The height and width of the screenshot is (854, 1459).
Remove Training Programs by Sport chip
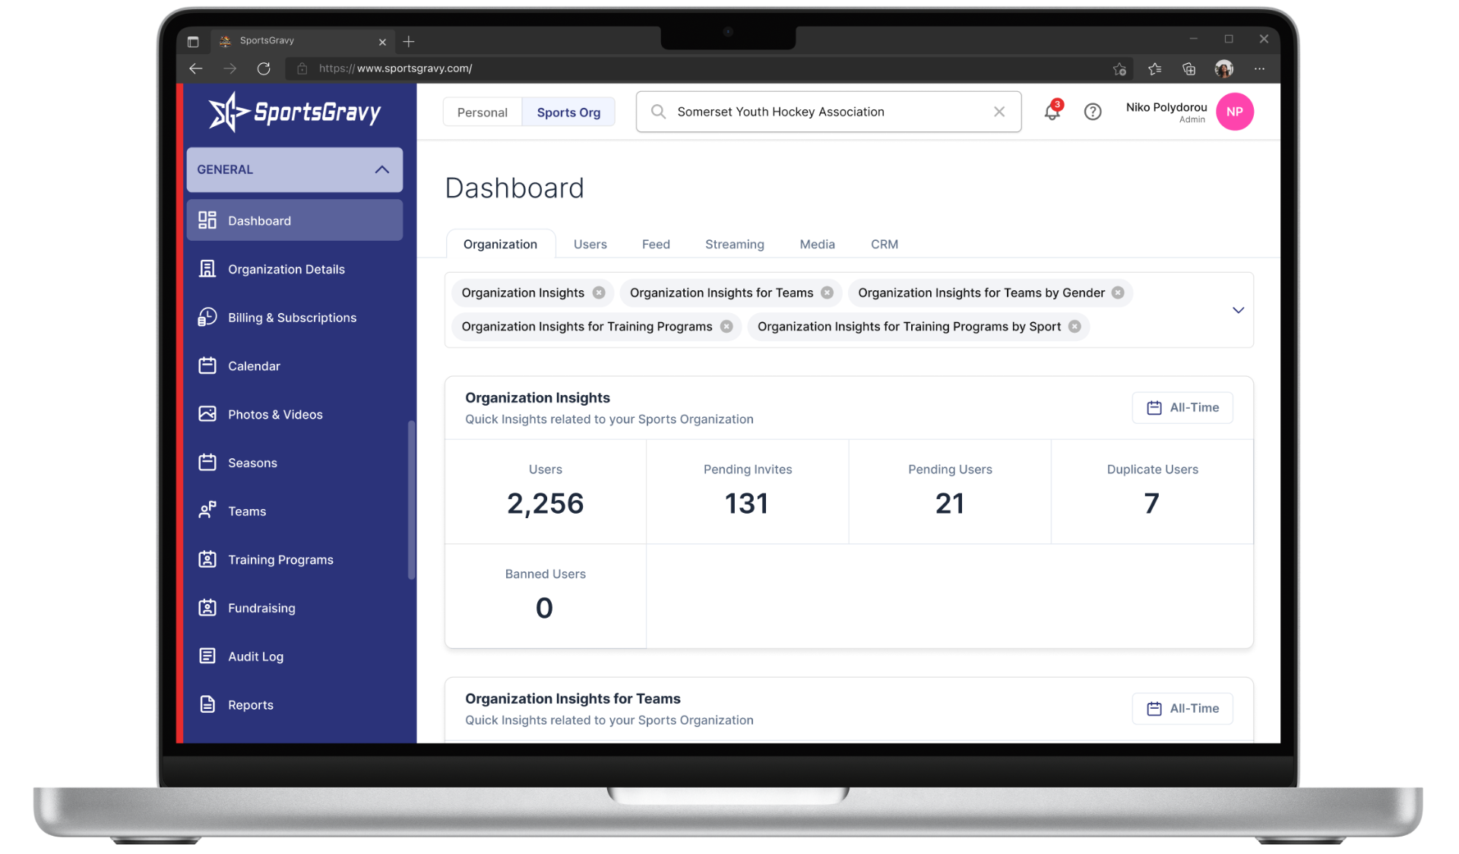1074,327
